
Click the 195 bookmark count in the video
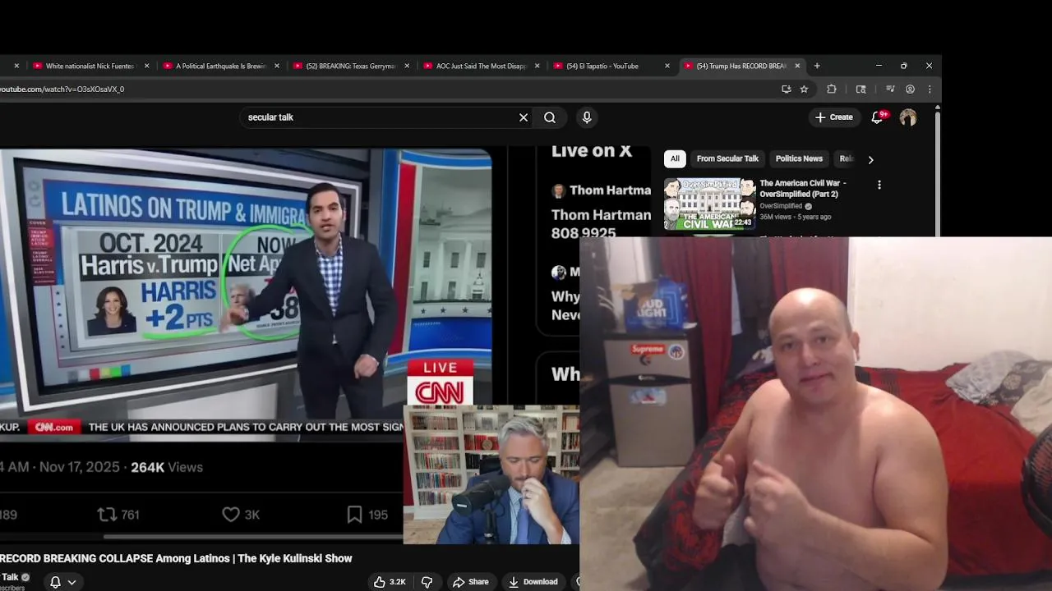tap(367, 515)
